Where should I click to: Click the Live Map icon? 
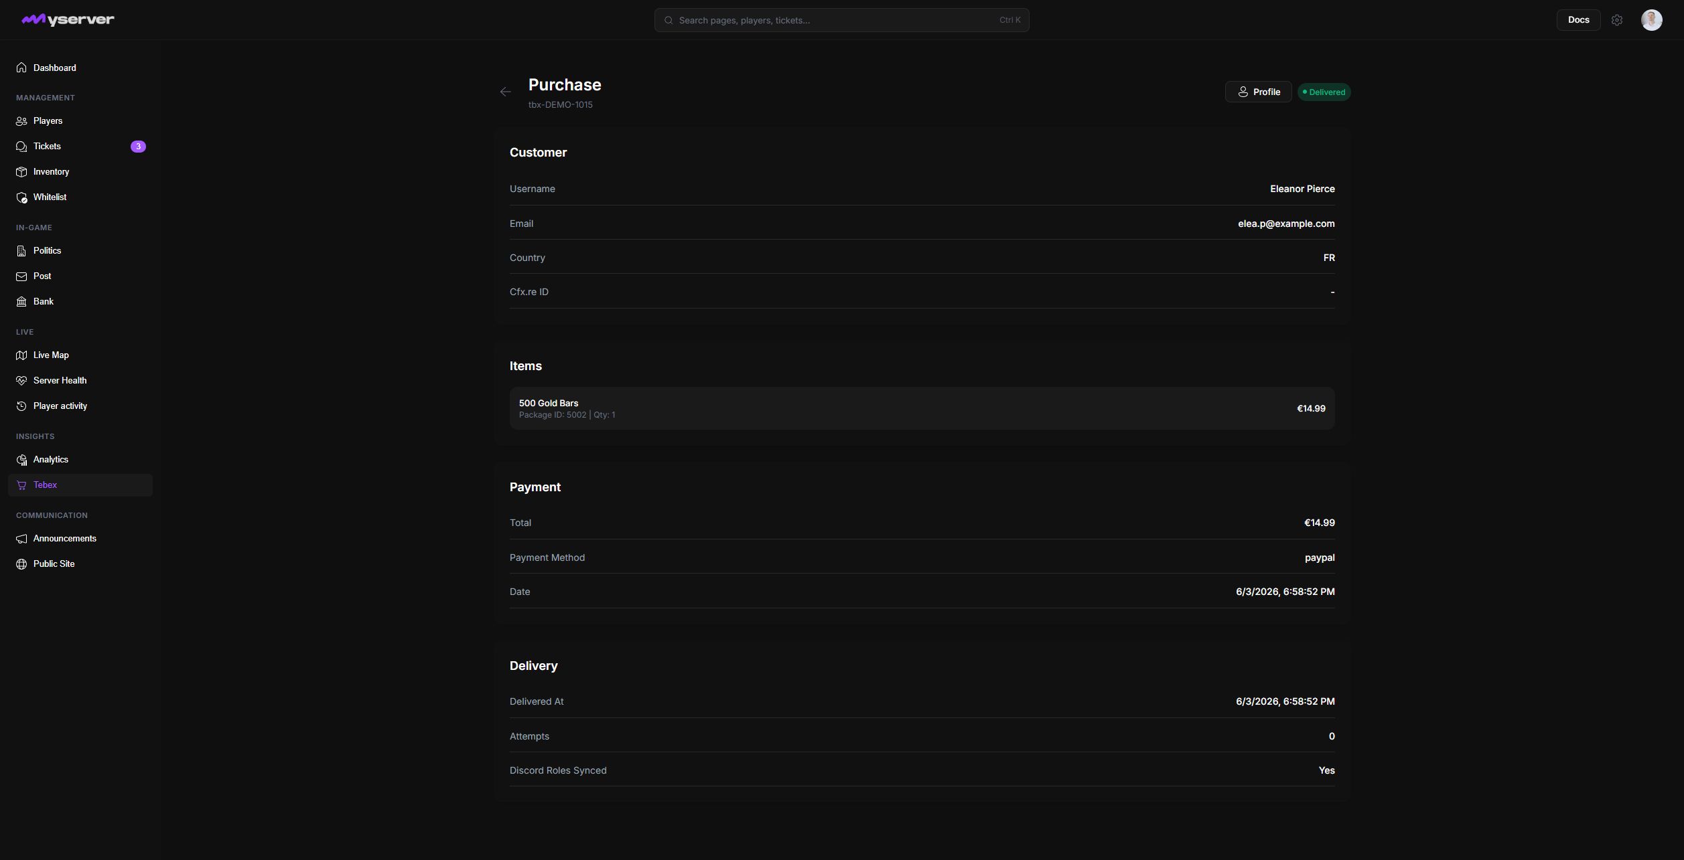pyautogui.click(x=21, y=355)
